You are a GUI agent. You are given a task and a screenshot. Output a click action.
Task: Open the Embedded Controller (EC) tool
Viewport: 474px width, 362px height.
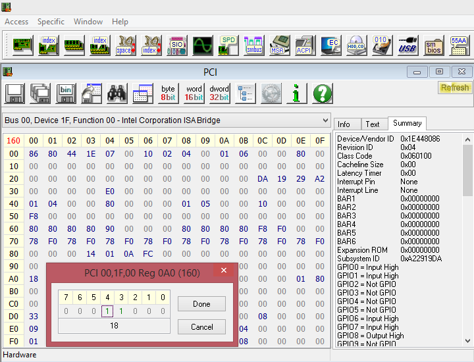(330, 45)
